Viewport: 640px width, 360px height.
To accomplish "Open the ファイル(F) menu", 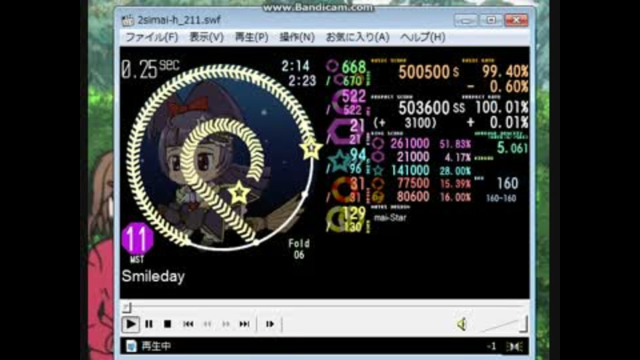I will [151, 37].
